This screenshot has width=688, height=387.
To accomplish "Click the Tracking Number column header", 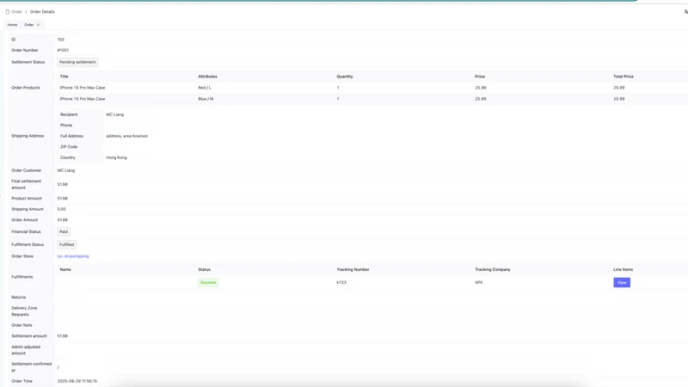I will coord(353,269).
